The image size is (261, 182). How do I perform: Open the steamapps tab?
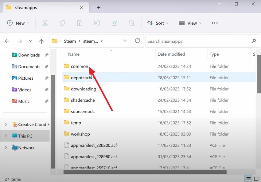pos(25,7)
